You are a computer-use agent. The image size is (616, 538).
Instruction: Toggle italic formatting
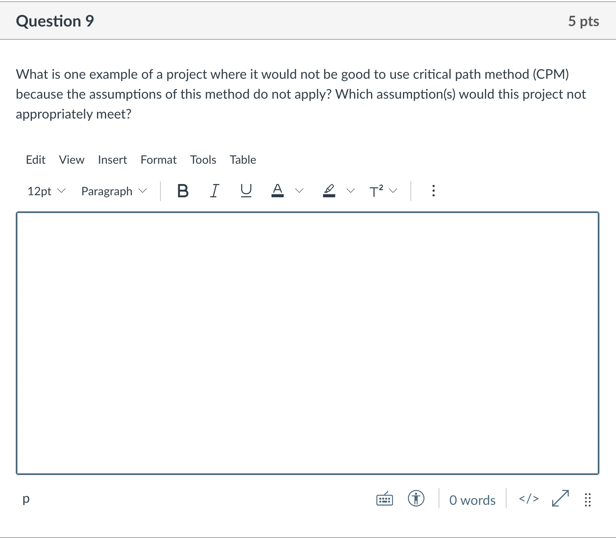(214, 191)
